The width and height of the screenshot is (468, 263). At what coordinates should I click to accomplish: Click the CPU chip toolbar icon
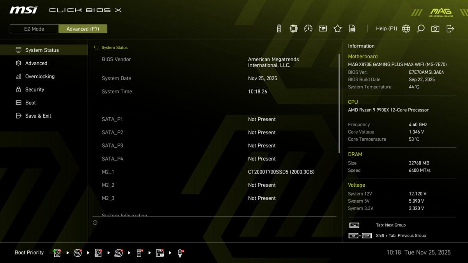293,28
